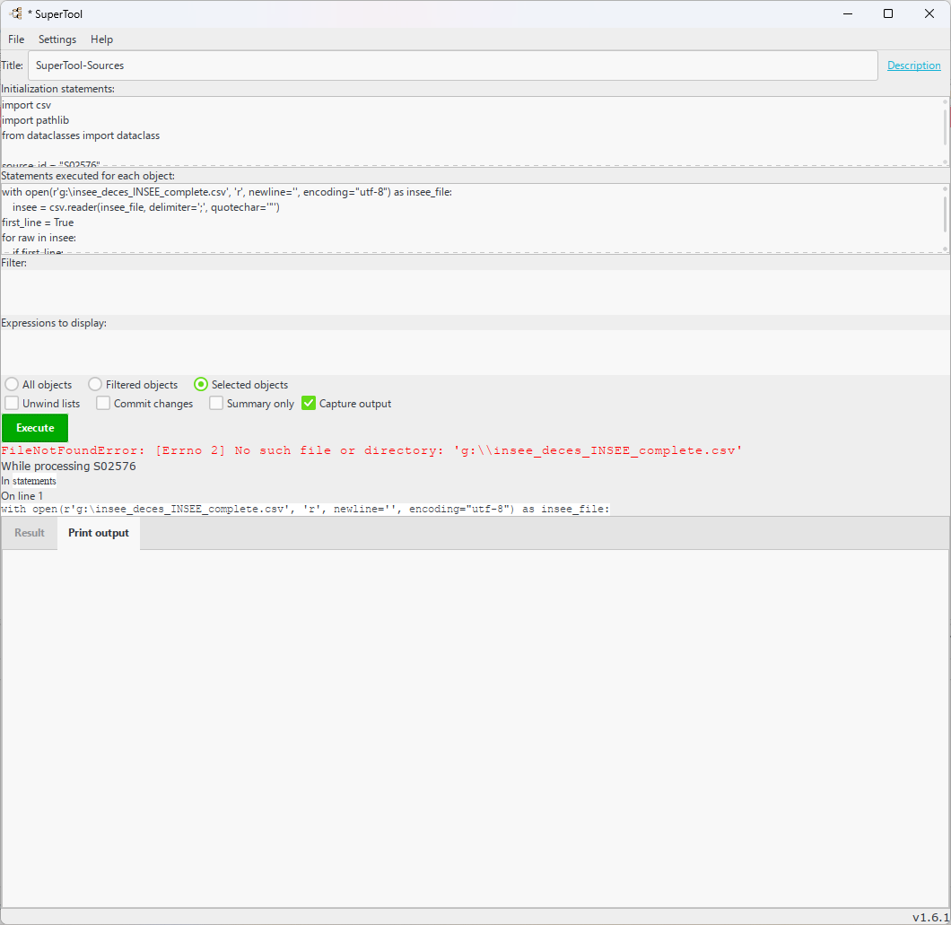Click the 'While processing S02576' text
This screenshot has height=925, width=951.
click(x=68, y=467)
